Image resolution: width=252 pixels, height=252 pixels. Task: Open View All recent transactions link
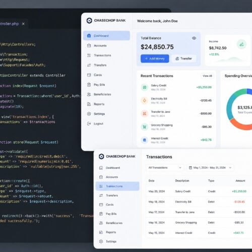pyautogui.click(x=207, y=76)
